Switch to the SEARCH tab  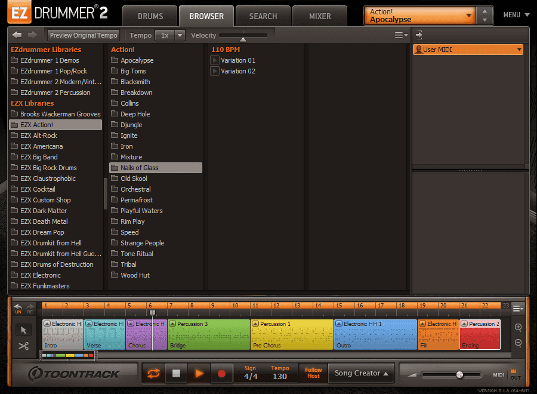[263, 16]
